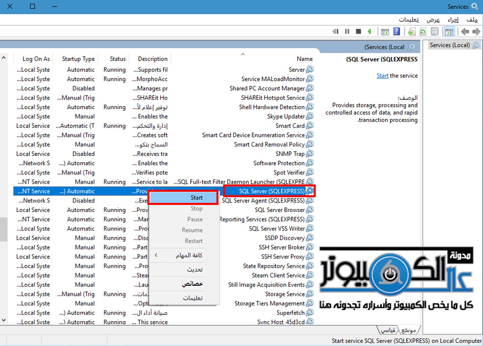Click the left-pointing gray arrow in toolbar
The height and width of the screenshot is (346, 483).
(x=465, y=32)
